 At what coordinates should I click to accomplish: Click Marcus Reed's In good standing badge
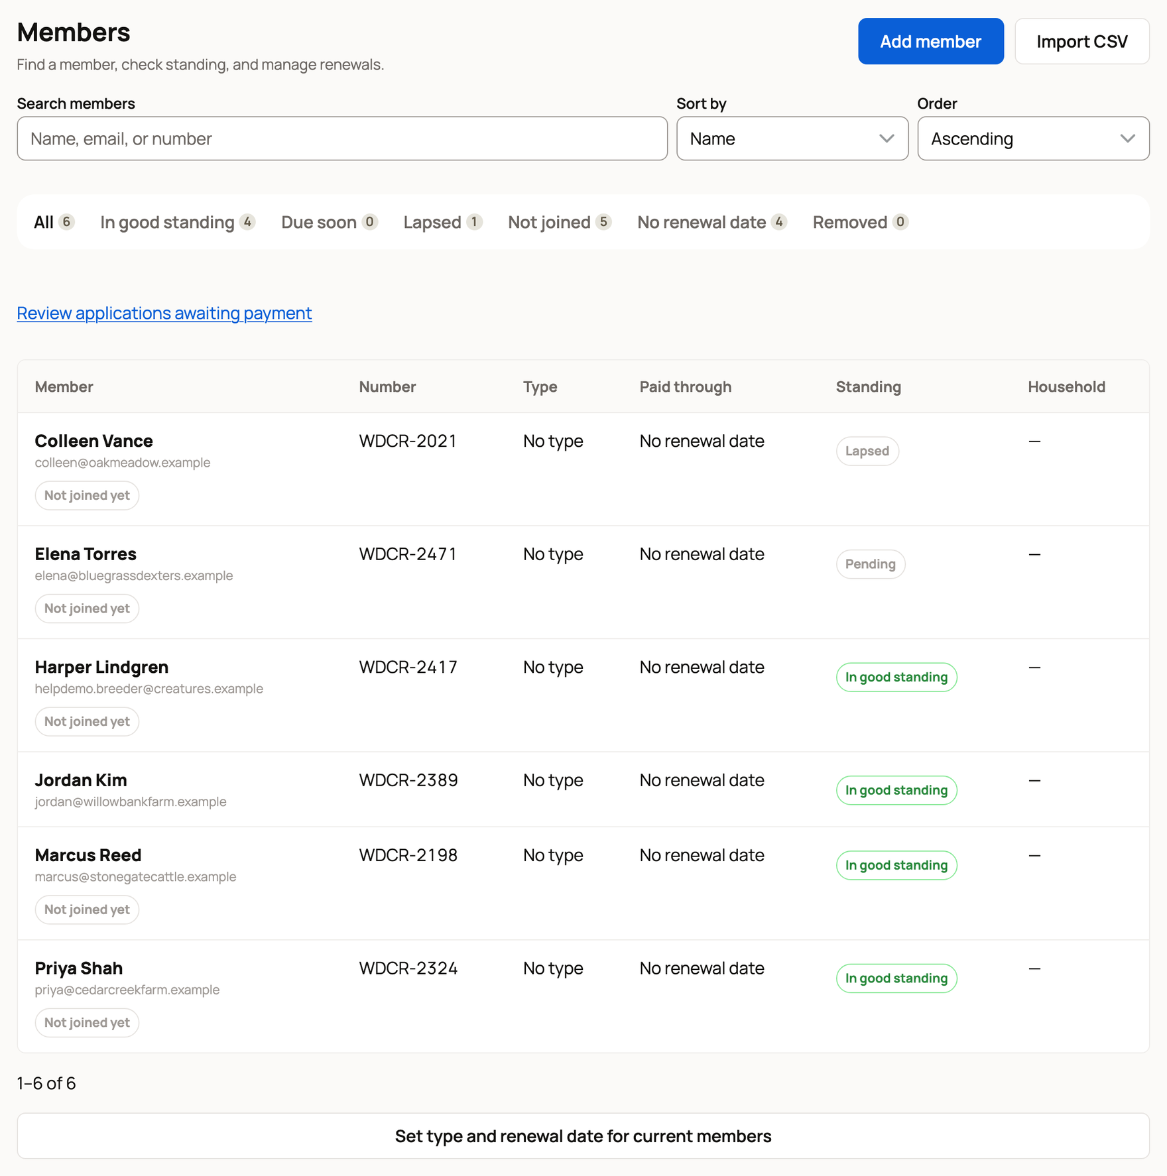point(896,865)
